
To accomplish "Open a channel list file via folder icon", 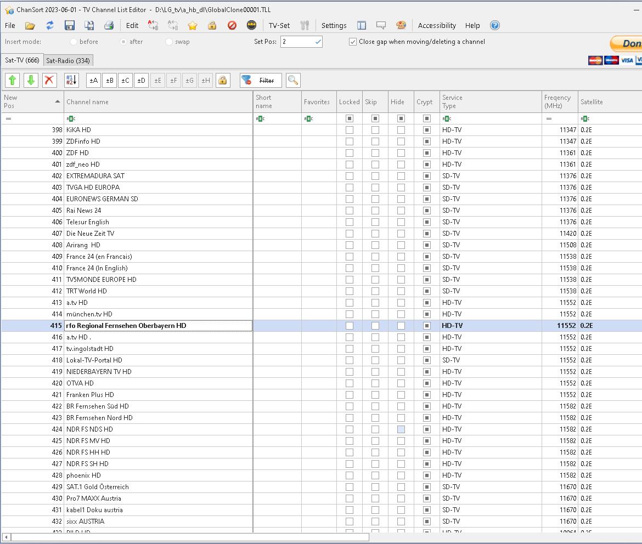I will click(x=30, y=25).
